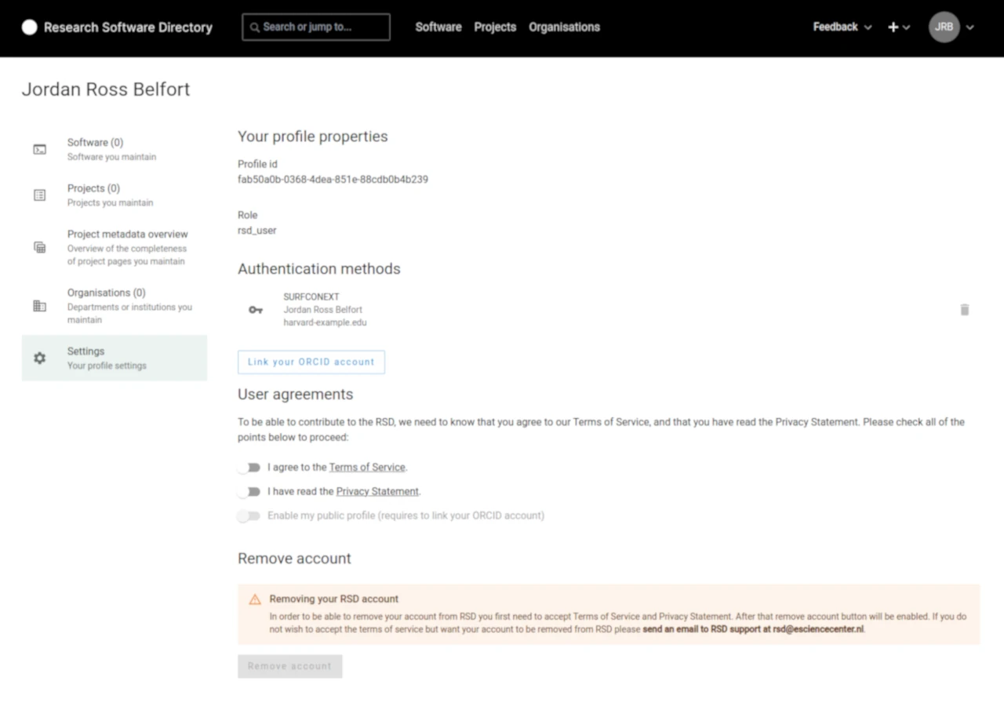
Task: Toggle the Enable my public profile switch
Action: [249, 516]
